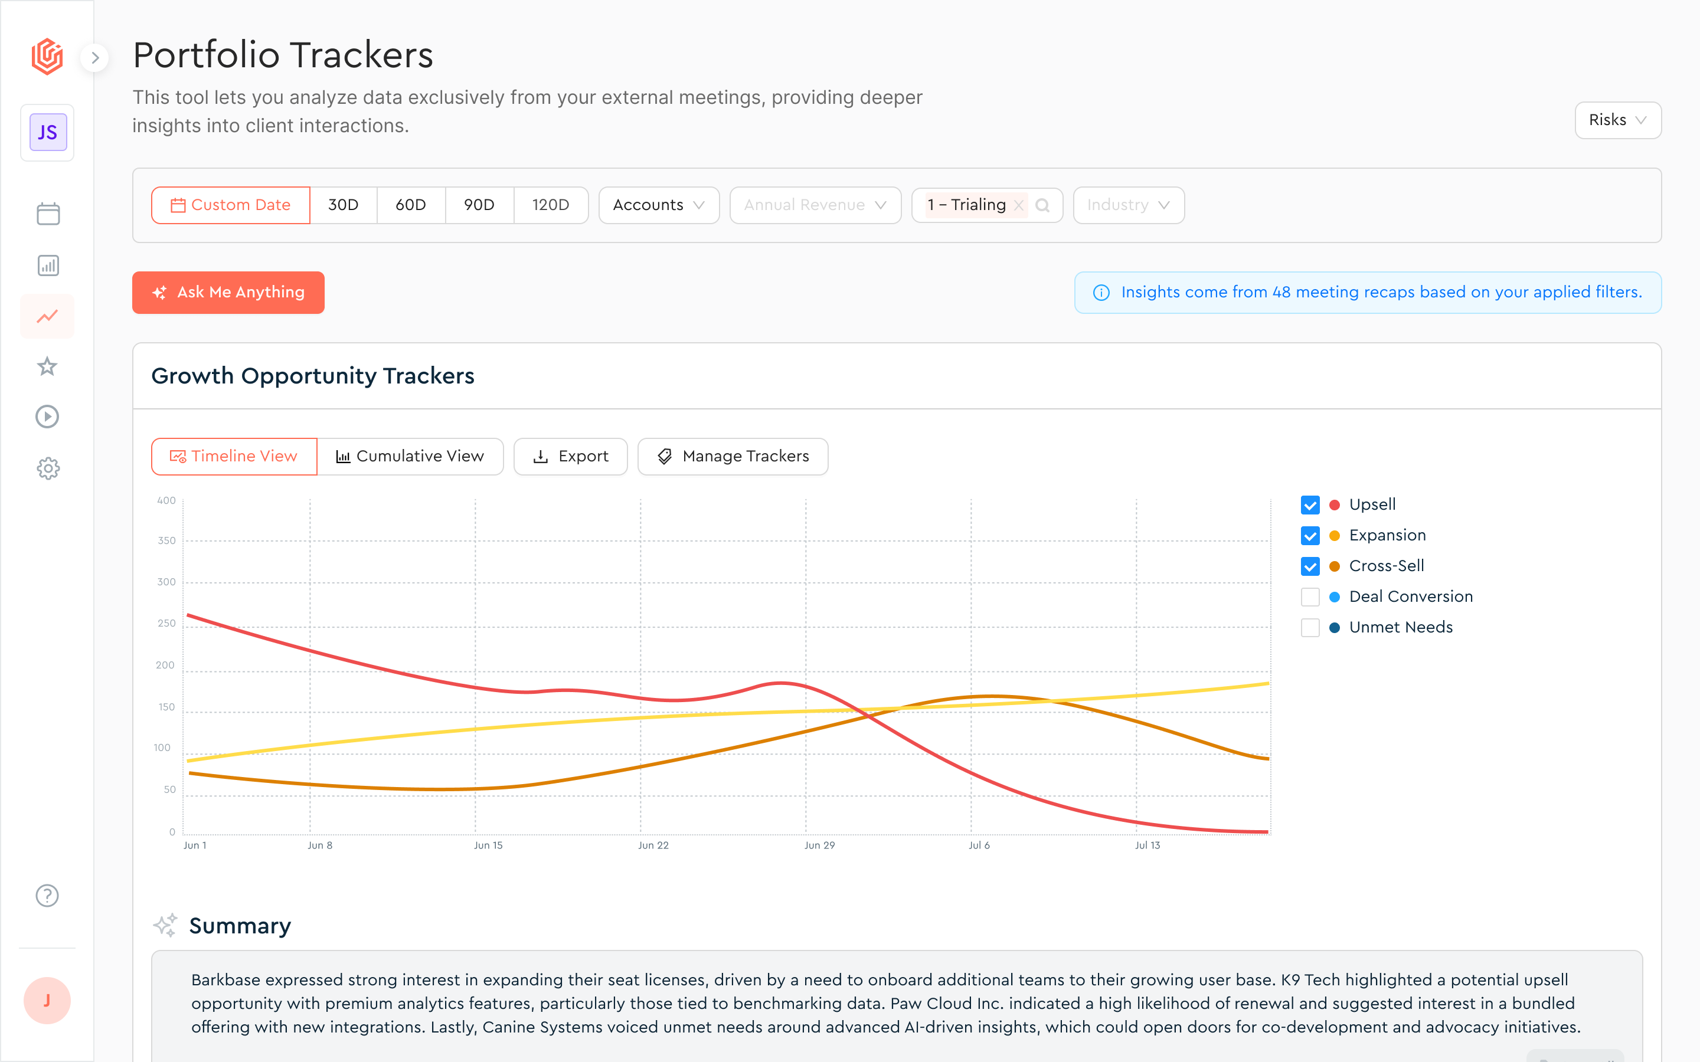1700x1062 pixels.
Task: Open the settings gear in sidebar
Action: click(x=48, y=468)
